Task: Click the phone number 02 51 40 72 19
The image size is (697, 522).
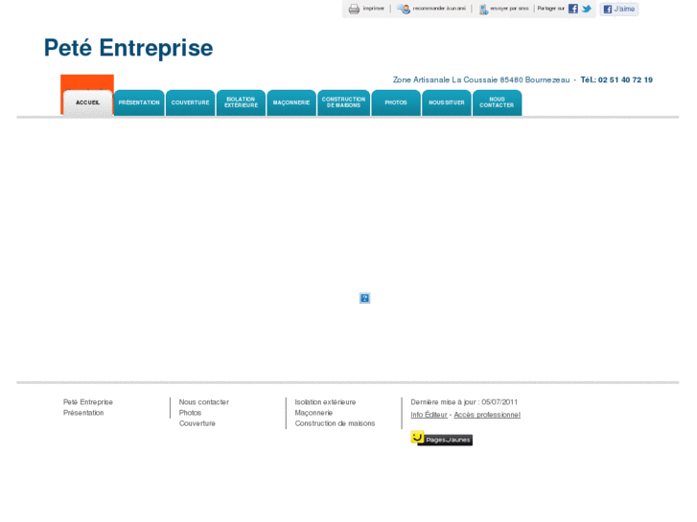Action: [625, 79]
